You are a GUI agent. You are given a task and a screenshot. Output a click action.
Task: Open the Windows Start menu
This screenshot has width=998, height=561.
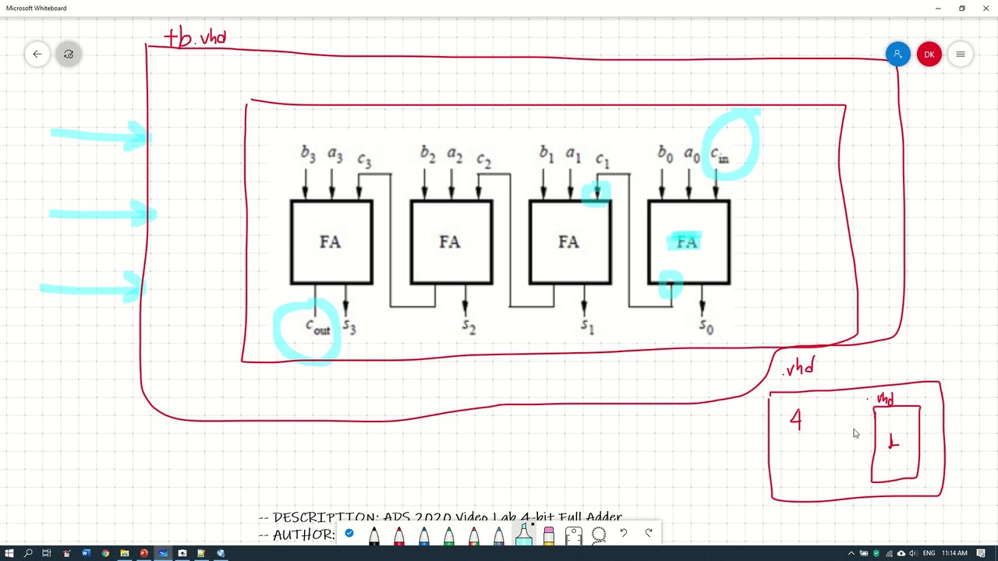coord(9,553)
